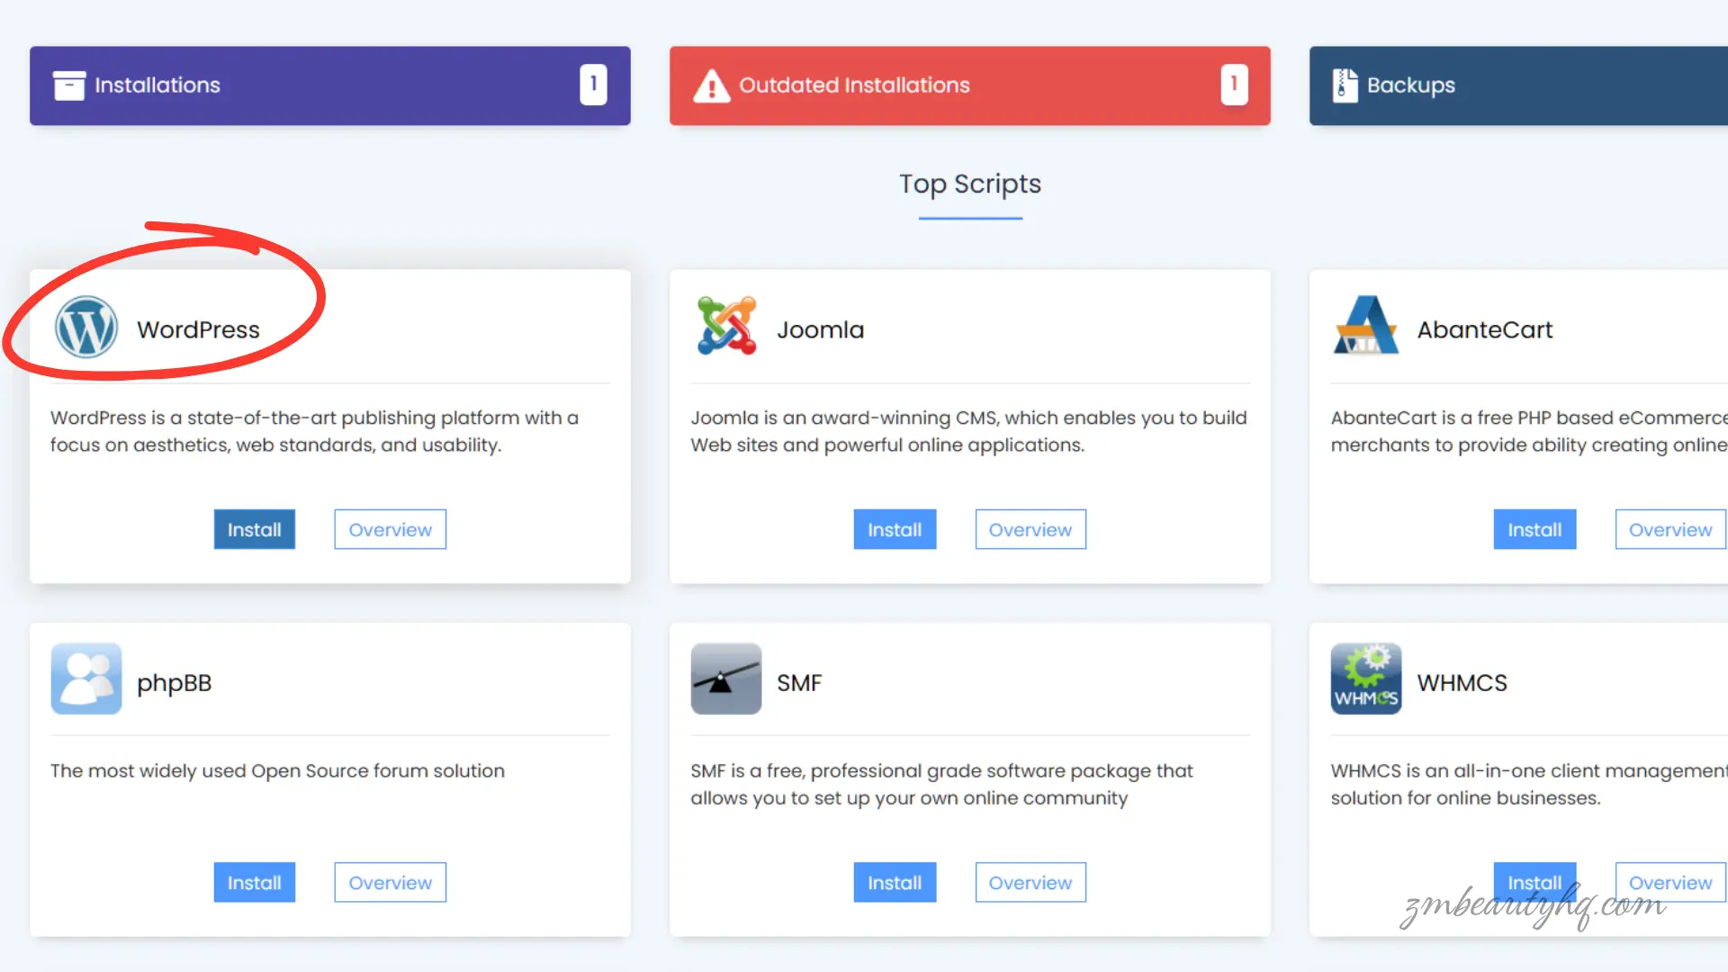Click the phpBB logo icon
This screenshot has width=1728, height=972.
(86, 679)
